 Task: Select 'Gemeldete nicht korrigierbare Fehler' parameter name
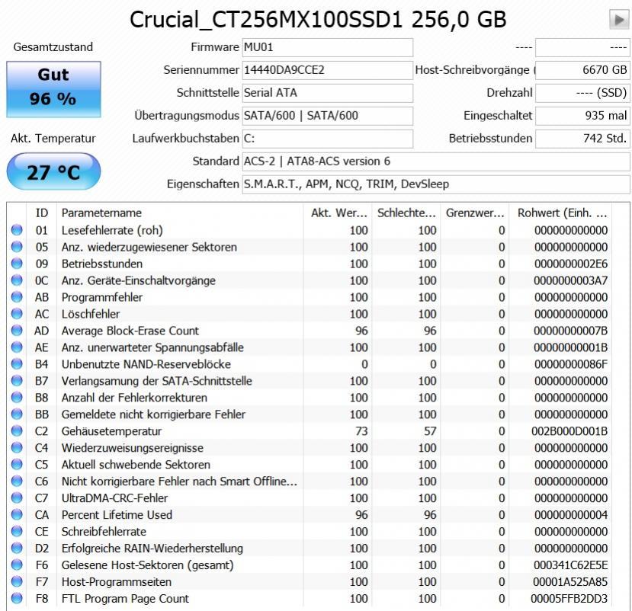click(153, 414)
